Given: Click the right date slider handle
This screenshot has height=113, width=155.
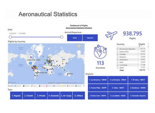Looking at the screenshot, I should pyautogui.click(x=62, y=37).
